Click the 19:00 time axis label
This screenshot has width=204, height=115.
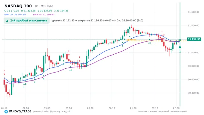click(x=47, y=108)
